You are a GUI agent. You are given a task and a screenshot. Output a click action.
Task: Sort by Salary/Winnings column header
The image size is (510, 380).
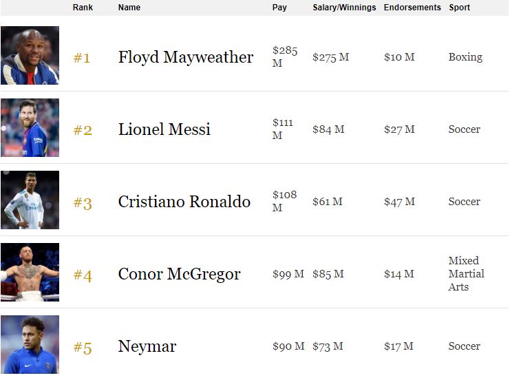click(344, 7)
